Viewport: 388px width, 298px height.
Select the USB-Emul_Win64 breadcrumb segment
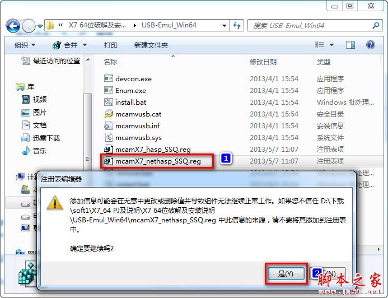click(x=169, y=25)
